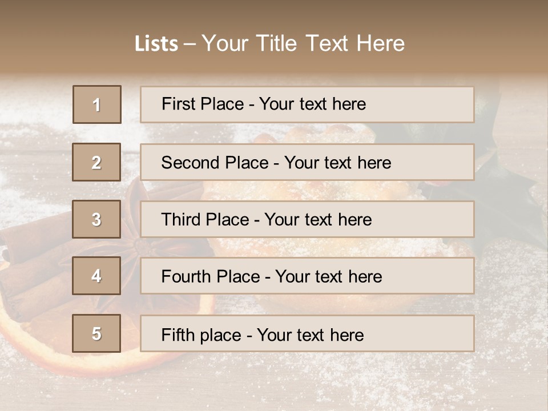Viewport: 548px width, 411px height.
Task: Click the 'Third Place' text box
Action: pos(307,219)
